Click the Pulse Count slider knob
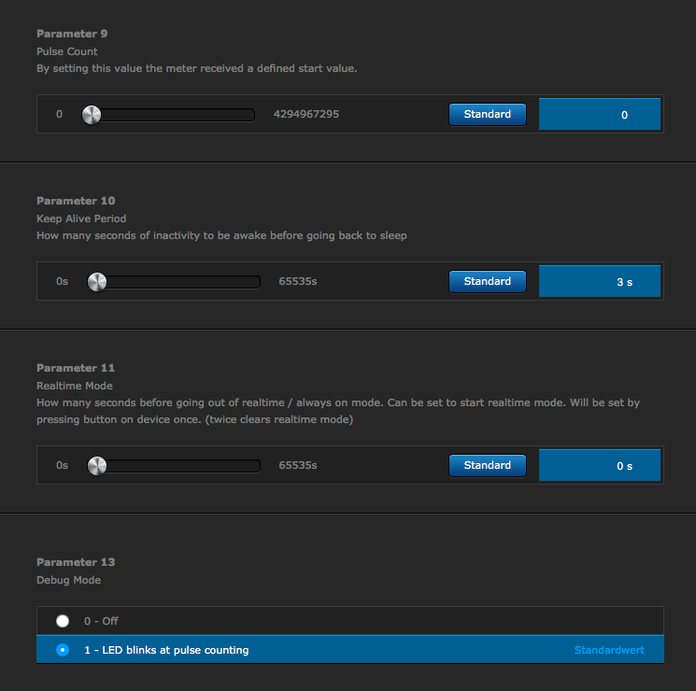Screen dimensions: 696x691 pyautogui.click(x=91, y=115)
